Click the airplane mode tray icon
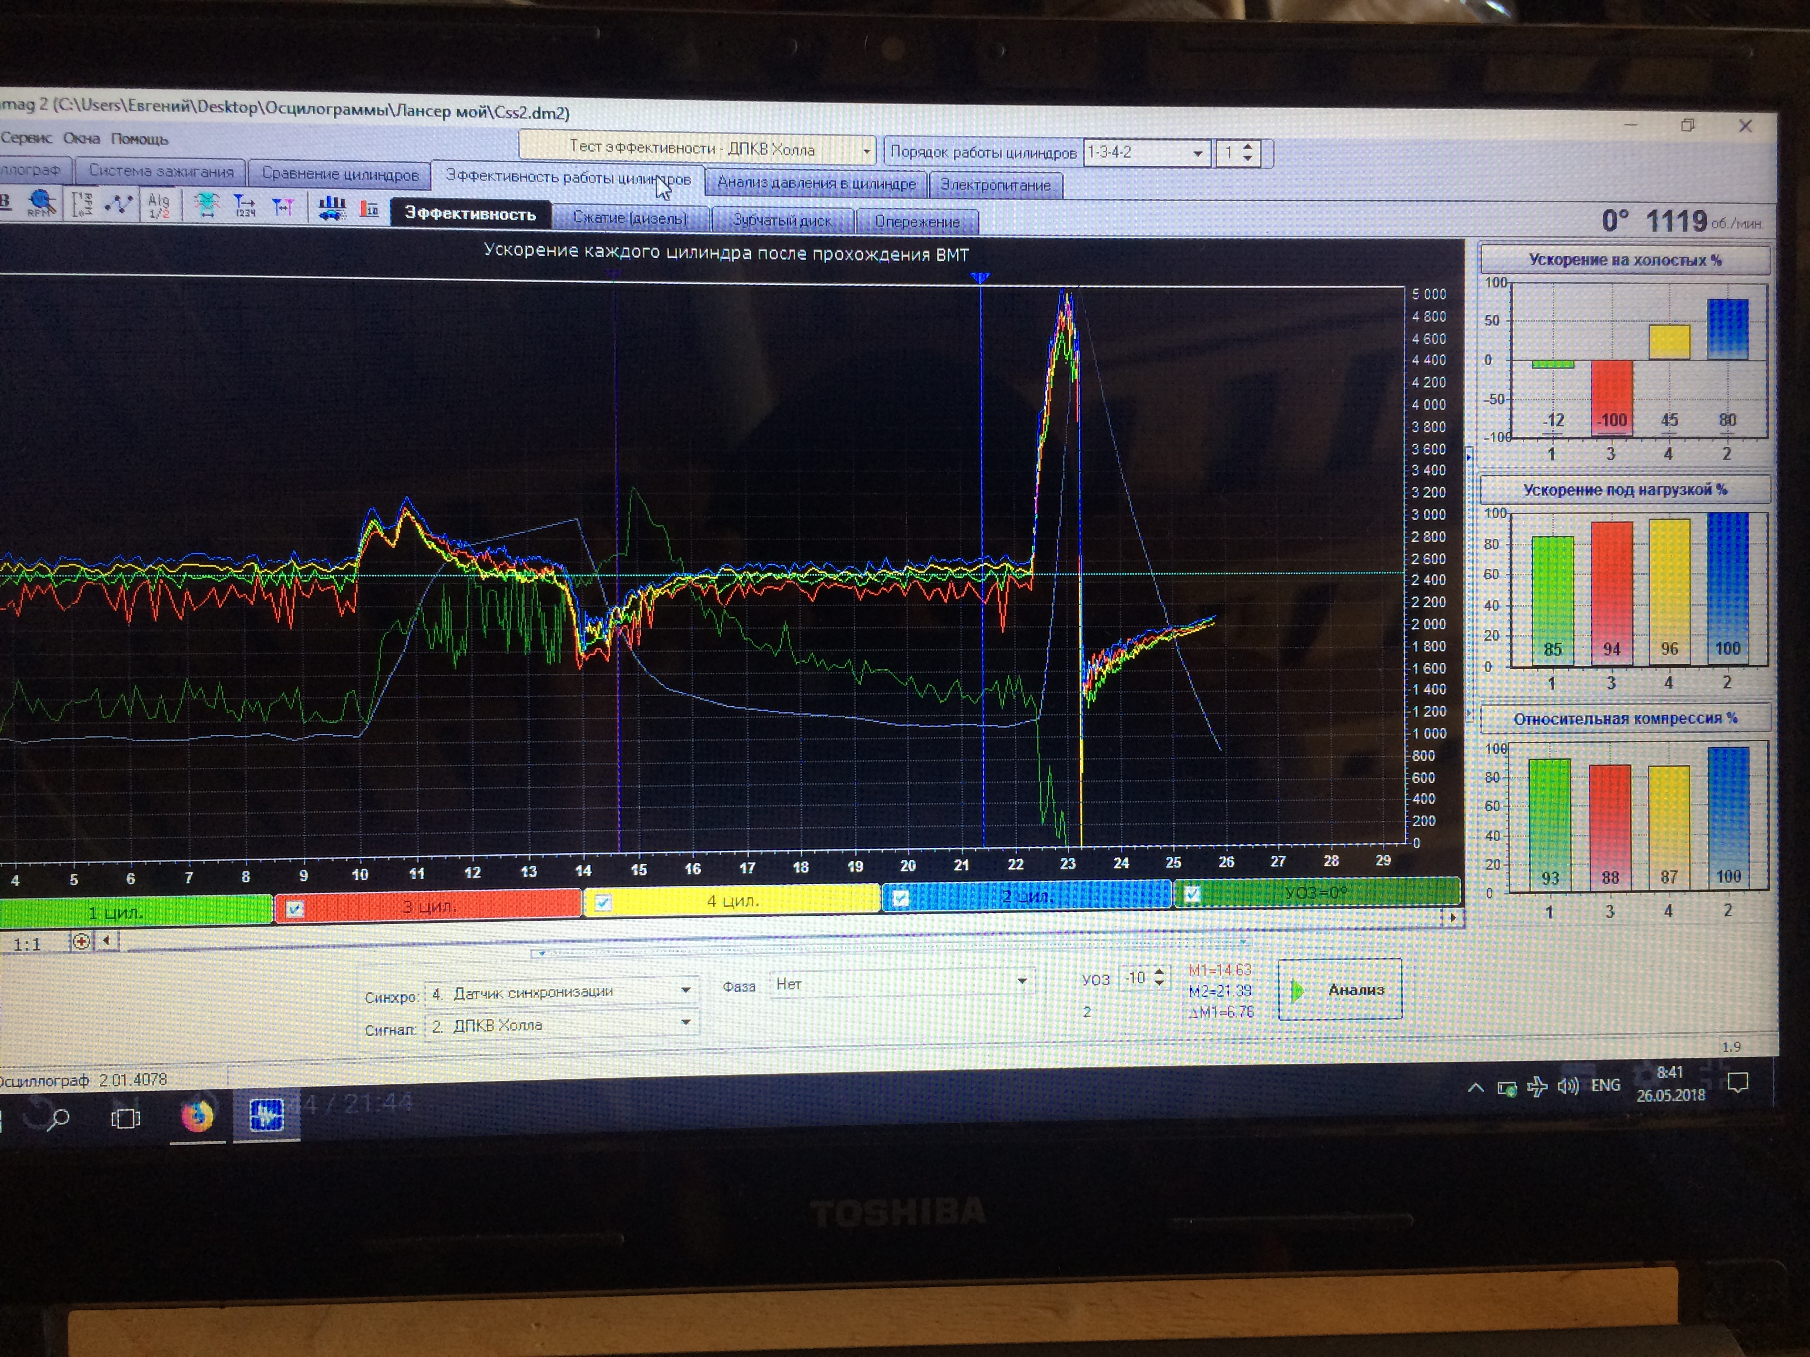Image resolution: width=1810 pixels, height=1357 pixels. [1537, 1087]
